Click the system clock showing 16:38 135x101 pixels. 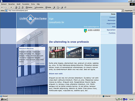point(131,99)
